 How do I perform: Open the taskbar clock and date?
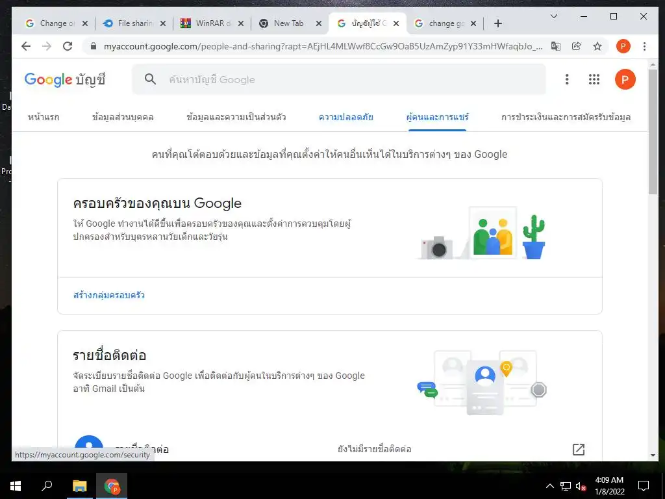609,486
